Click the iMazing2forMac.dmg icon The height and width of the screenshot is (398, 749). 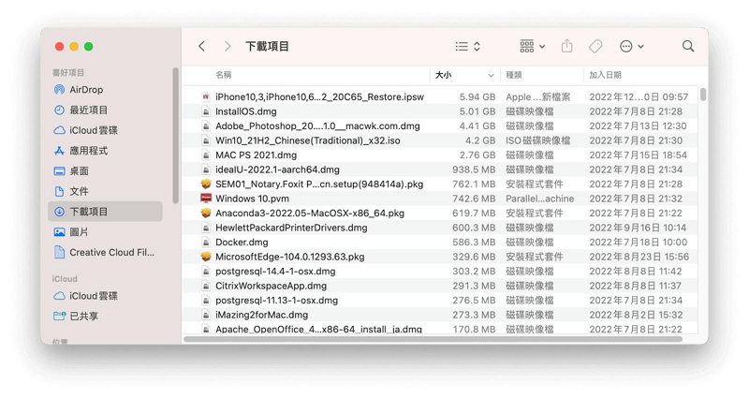click(x=205, y=315)
